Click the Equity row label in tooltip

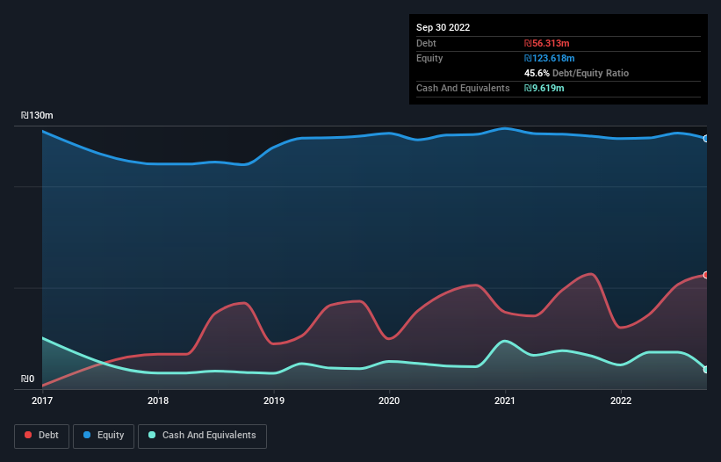click(429, 58)
